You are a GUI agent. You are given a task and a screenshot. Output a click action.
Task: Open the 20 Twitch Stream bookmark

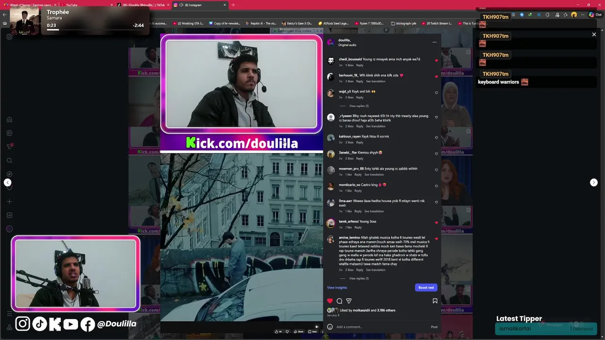pyautogui.click(x=437, y=23)
